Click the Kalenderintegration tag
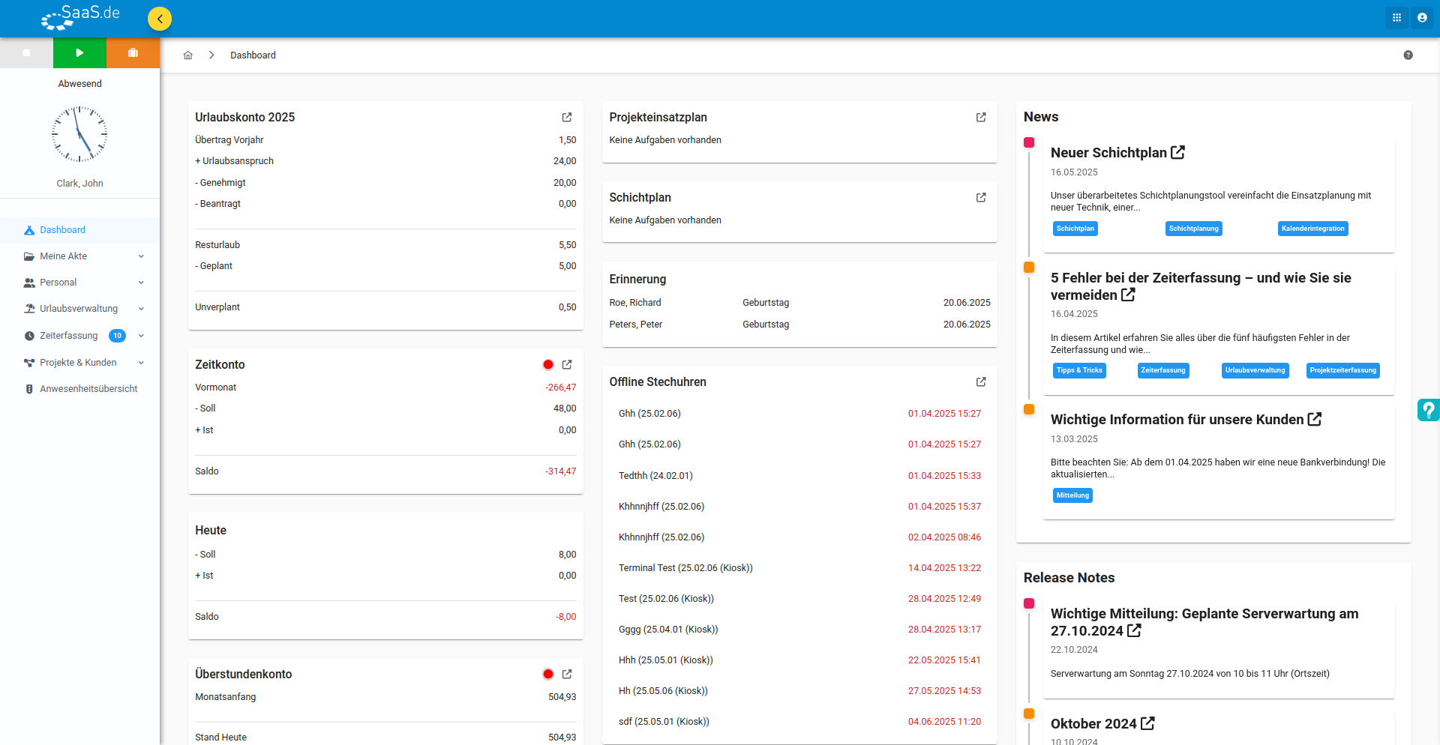The height and width of the screenshot is (745, 1440). click(x=1312, y=229)
